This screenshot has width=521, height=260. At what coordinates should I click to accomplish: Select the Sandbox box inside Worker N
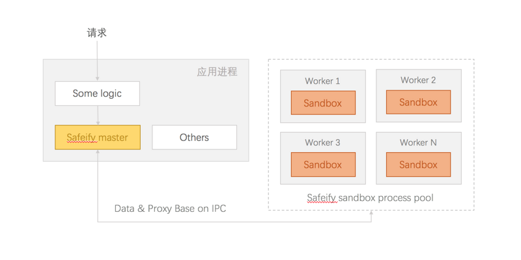click(418, 164)
